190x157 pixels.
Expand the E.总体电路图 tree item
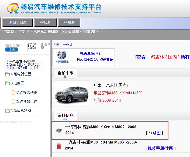click(21, 111)
